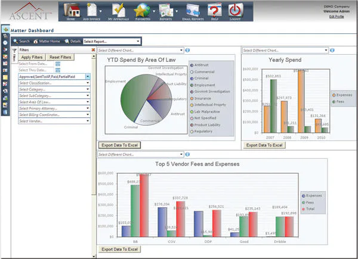
Task: Click the Ascent logo
Action: pos(29,11)
